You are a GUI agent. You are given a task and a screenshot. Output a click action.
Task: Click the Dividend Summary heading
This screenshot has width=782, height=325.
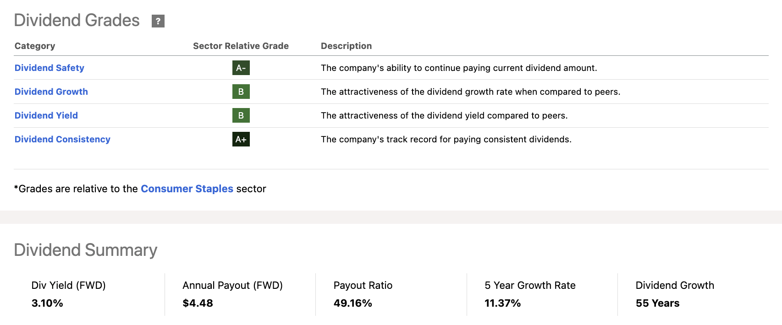point(86,250)
